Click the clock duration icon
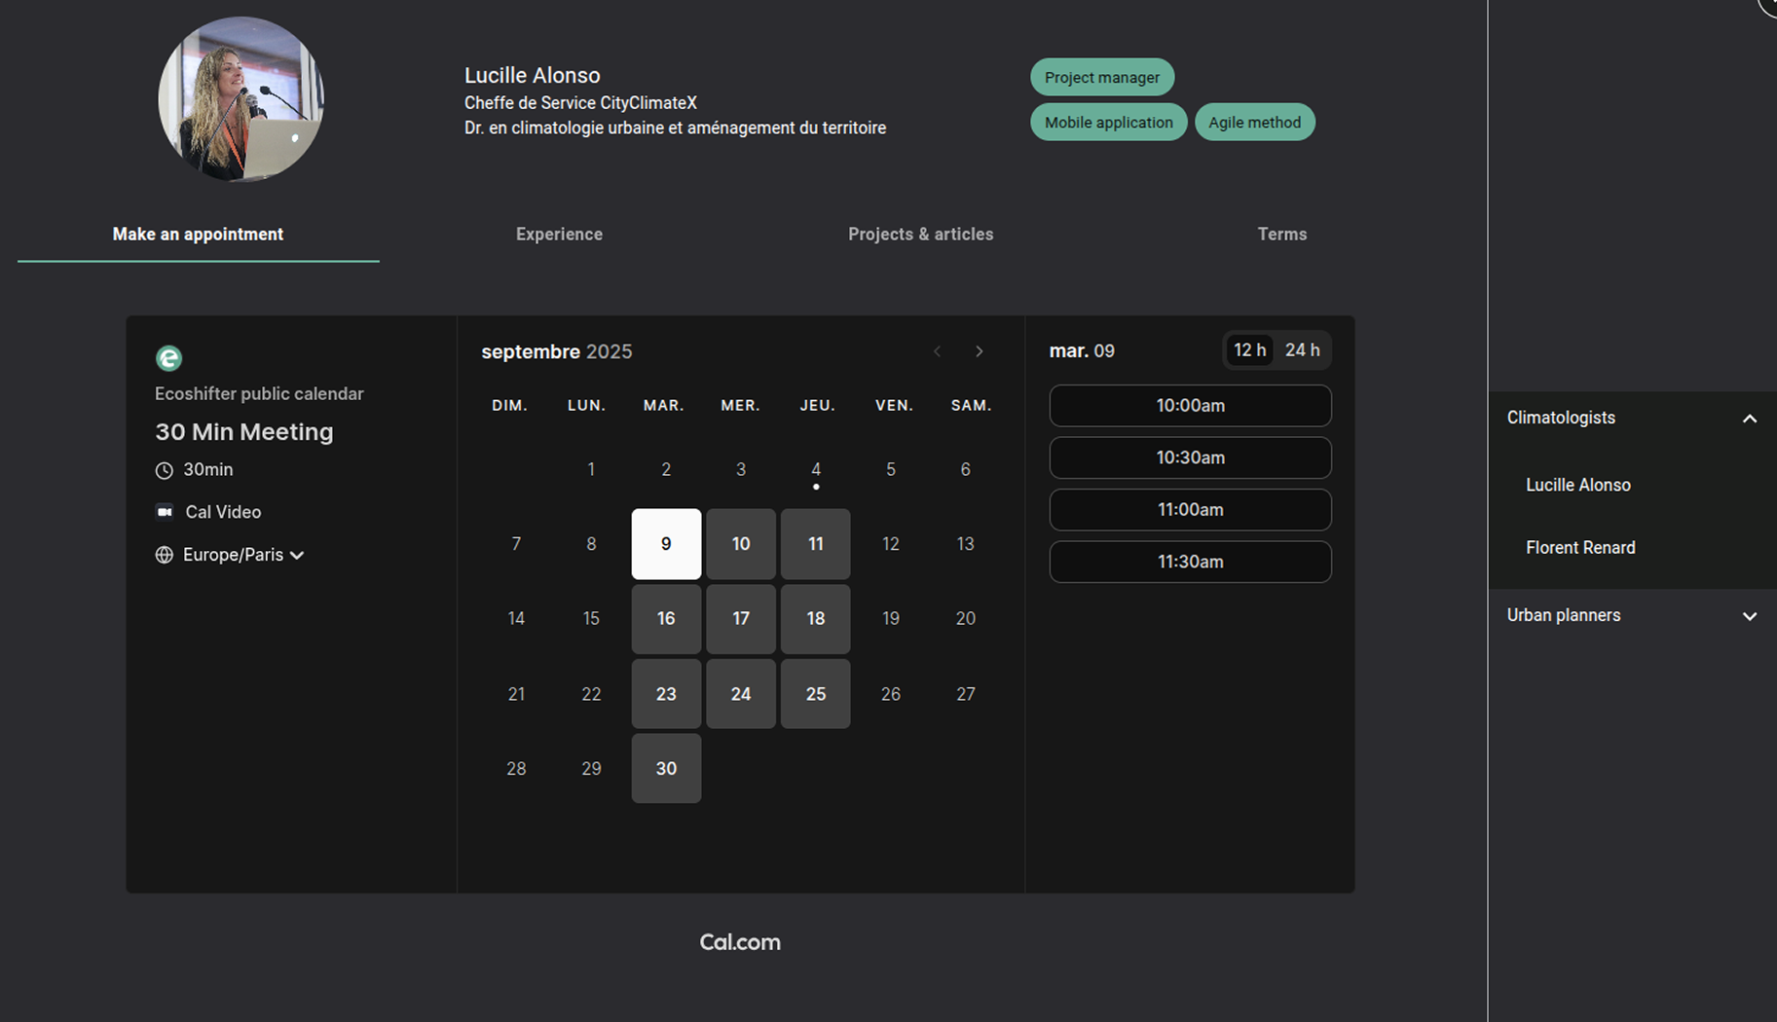The width and height of the screenshot is (1777, 1022). coord(165,470)
